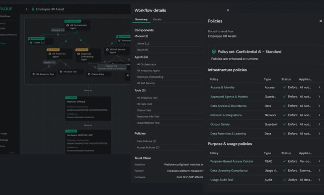Click the Attested TLS edge label
The image size is (324, 195).
pyautogui.click(x=58, y=30)
